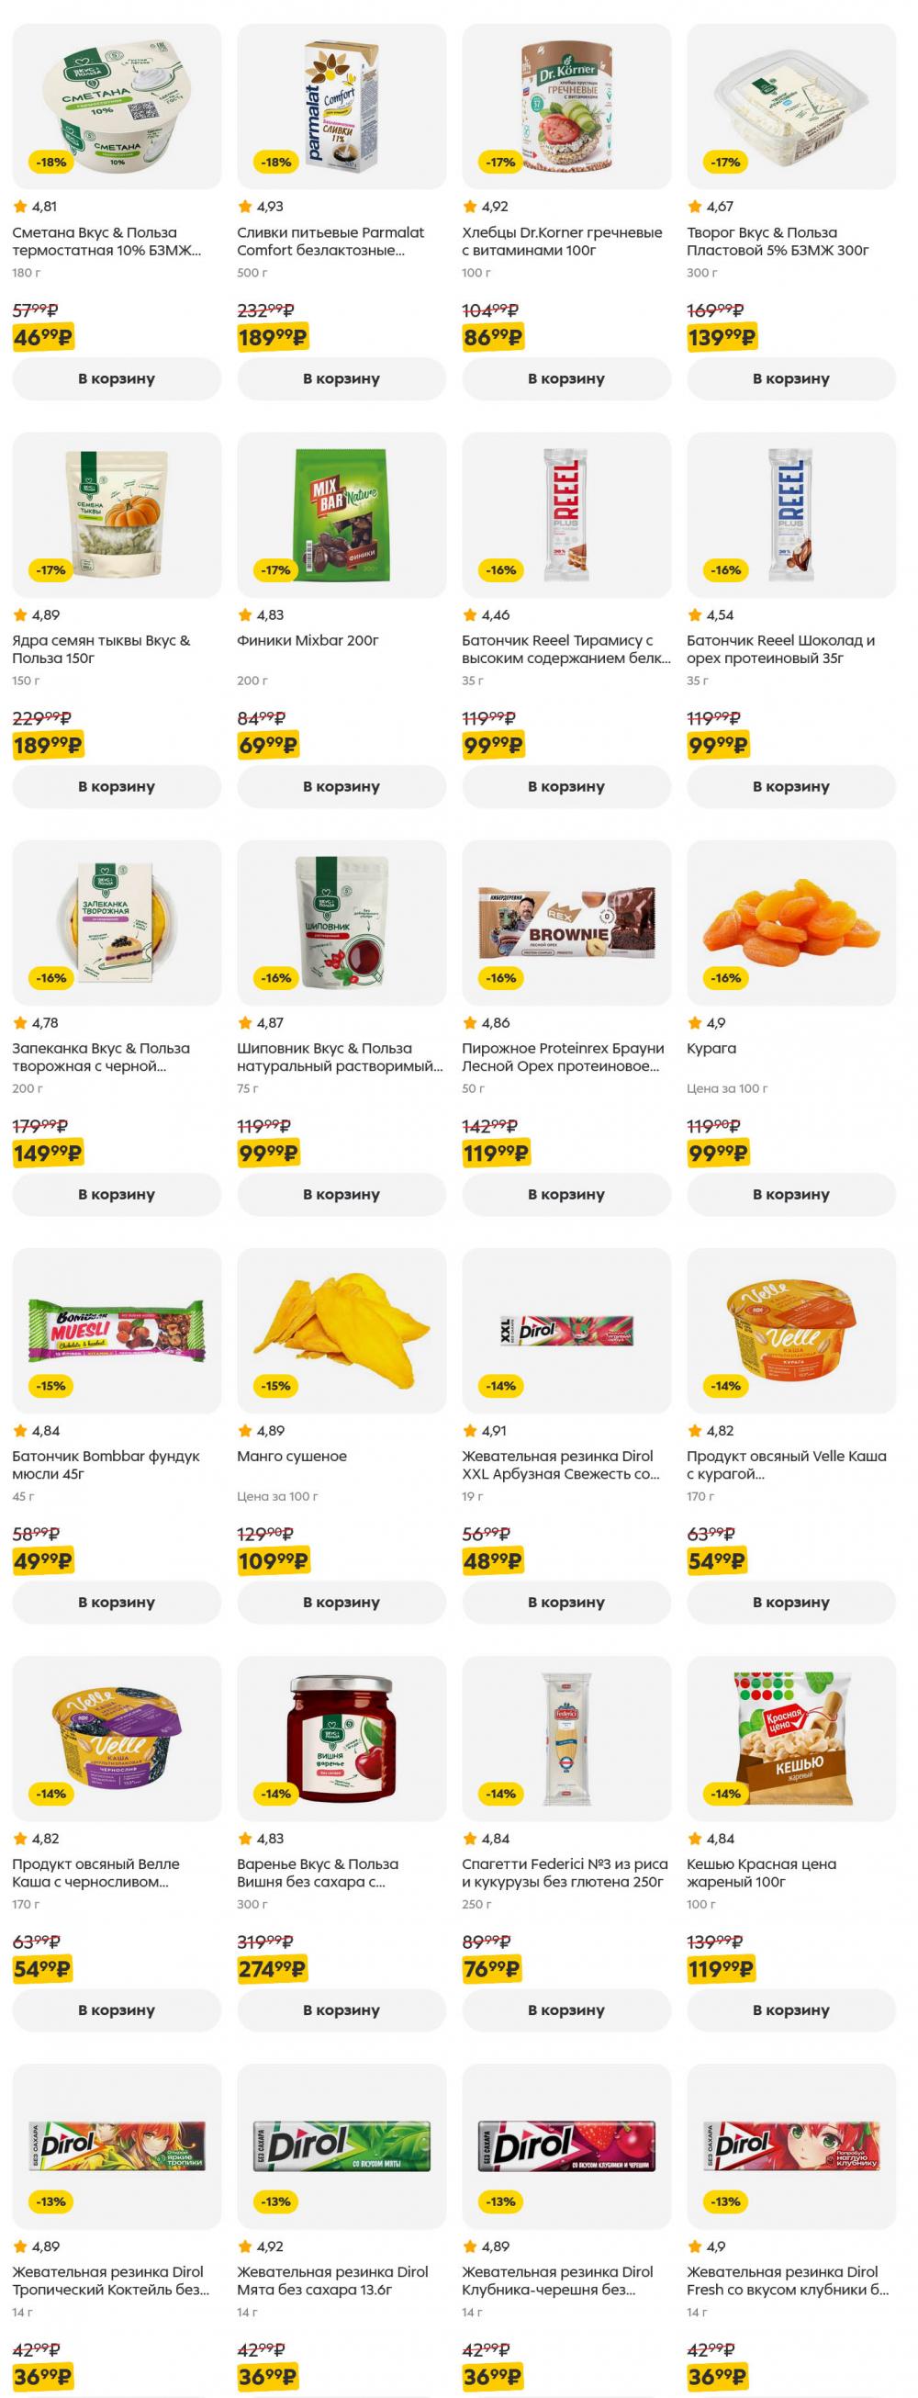Add Батончик Bombbar фундук мюсли to cart
This screenshot has height=2398, width=918.
[117, 1602]
